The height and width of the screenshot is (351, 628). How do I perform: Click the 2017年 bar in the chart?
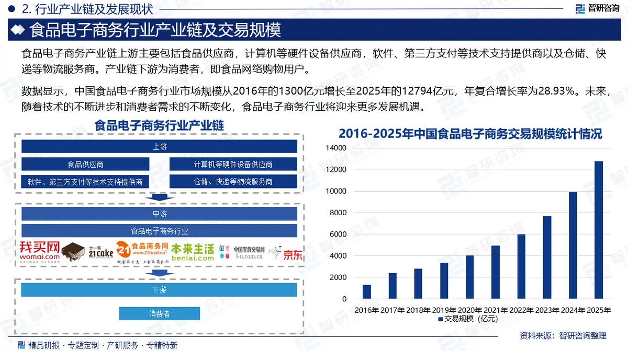(392, 286)
